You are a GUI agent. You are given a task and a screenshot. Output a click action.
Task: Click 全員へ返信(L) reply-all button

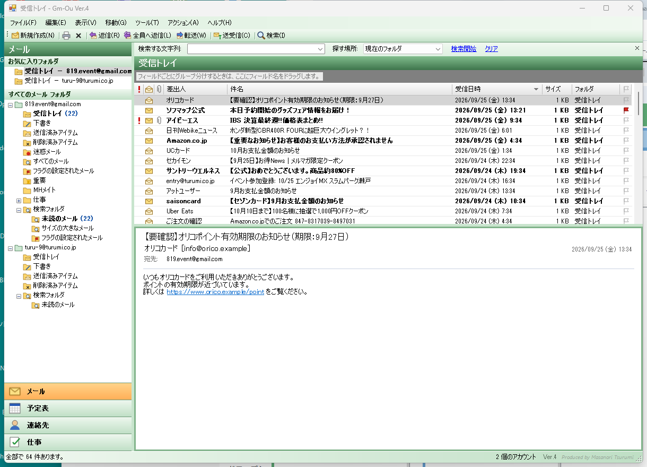147,36
